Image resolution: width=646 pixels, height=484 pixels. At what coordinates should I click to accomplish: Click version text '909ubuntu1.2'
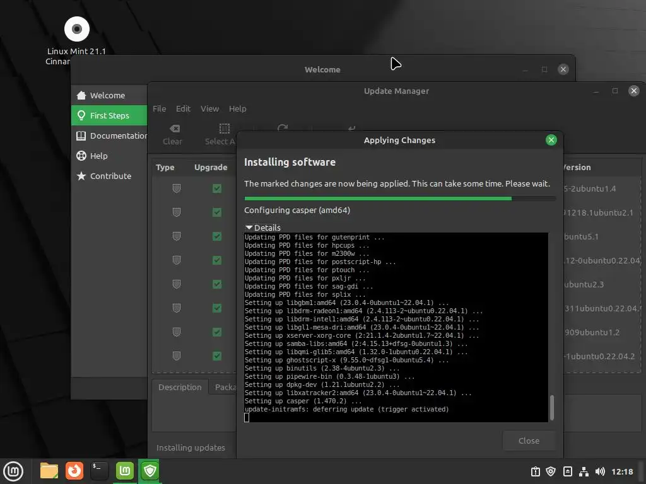(x=592, y=332)
